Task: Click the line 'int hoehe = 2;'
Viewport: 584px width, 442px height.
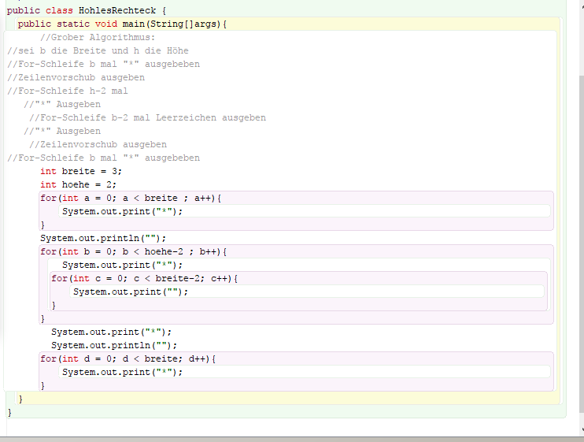Action: (x=78, y=185)
